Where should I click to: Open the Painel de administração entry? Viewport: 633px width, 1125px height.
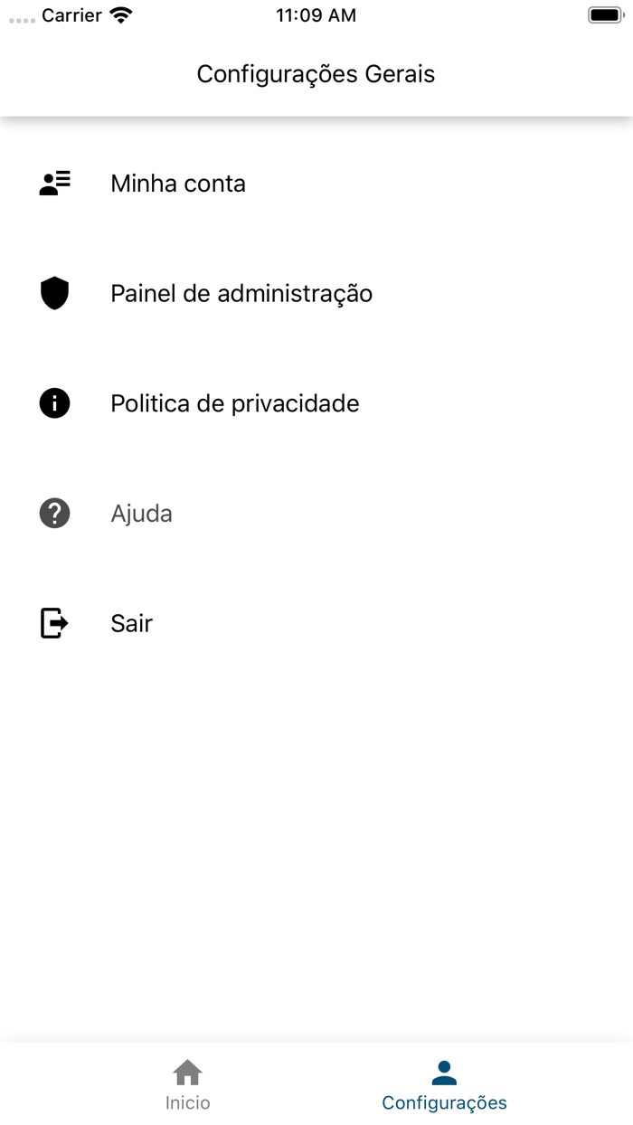241,293
